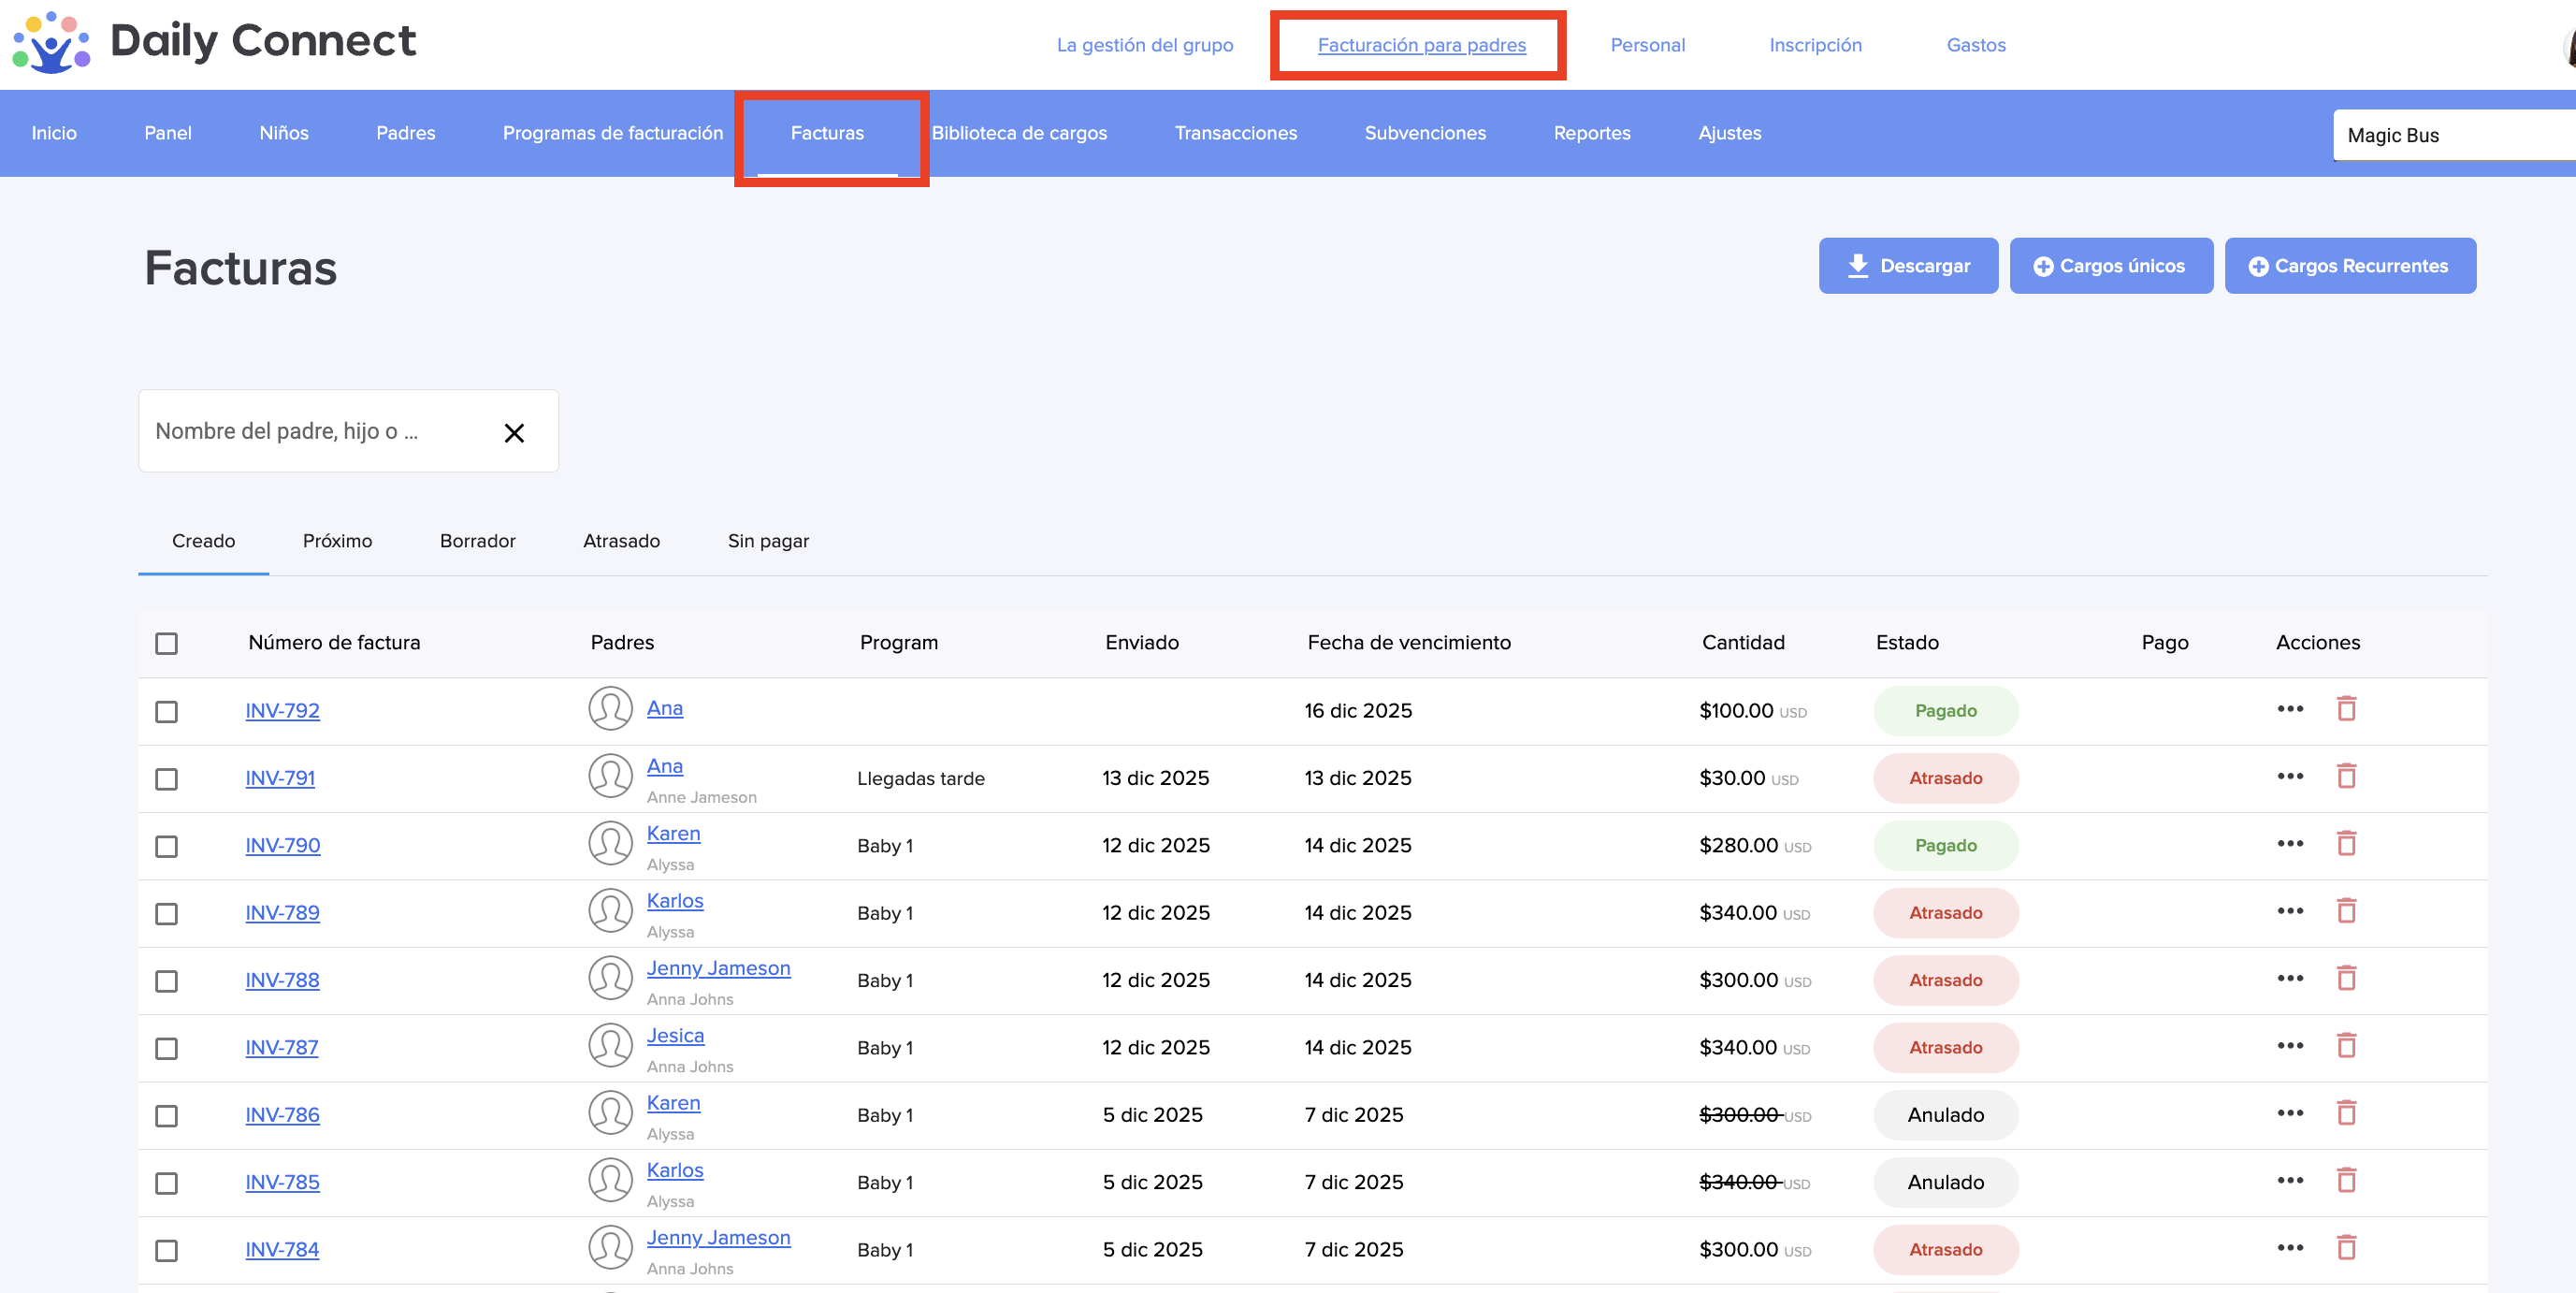
Task: Open actions menu for INV-790
Action: click(2290, 844)
